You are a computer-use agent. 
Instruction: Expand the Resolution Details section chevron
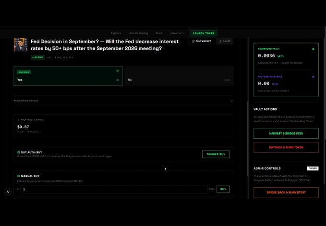pos(231,101)
